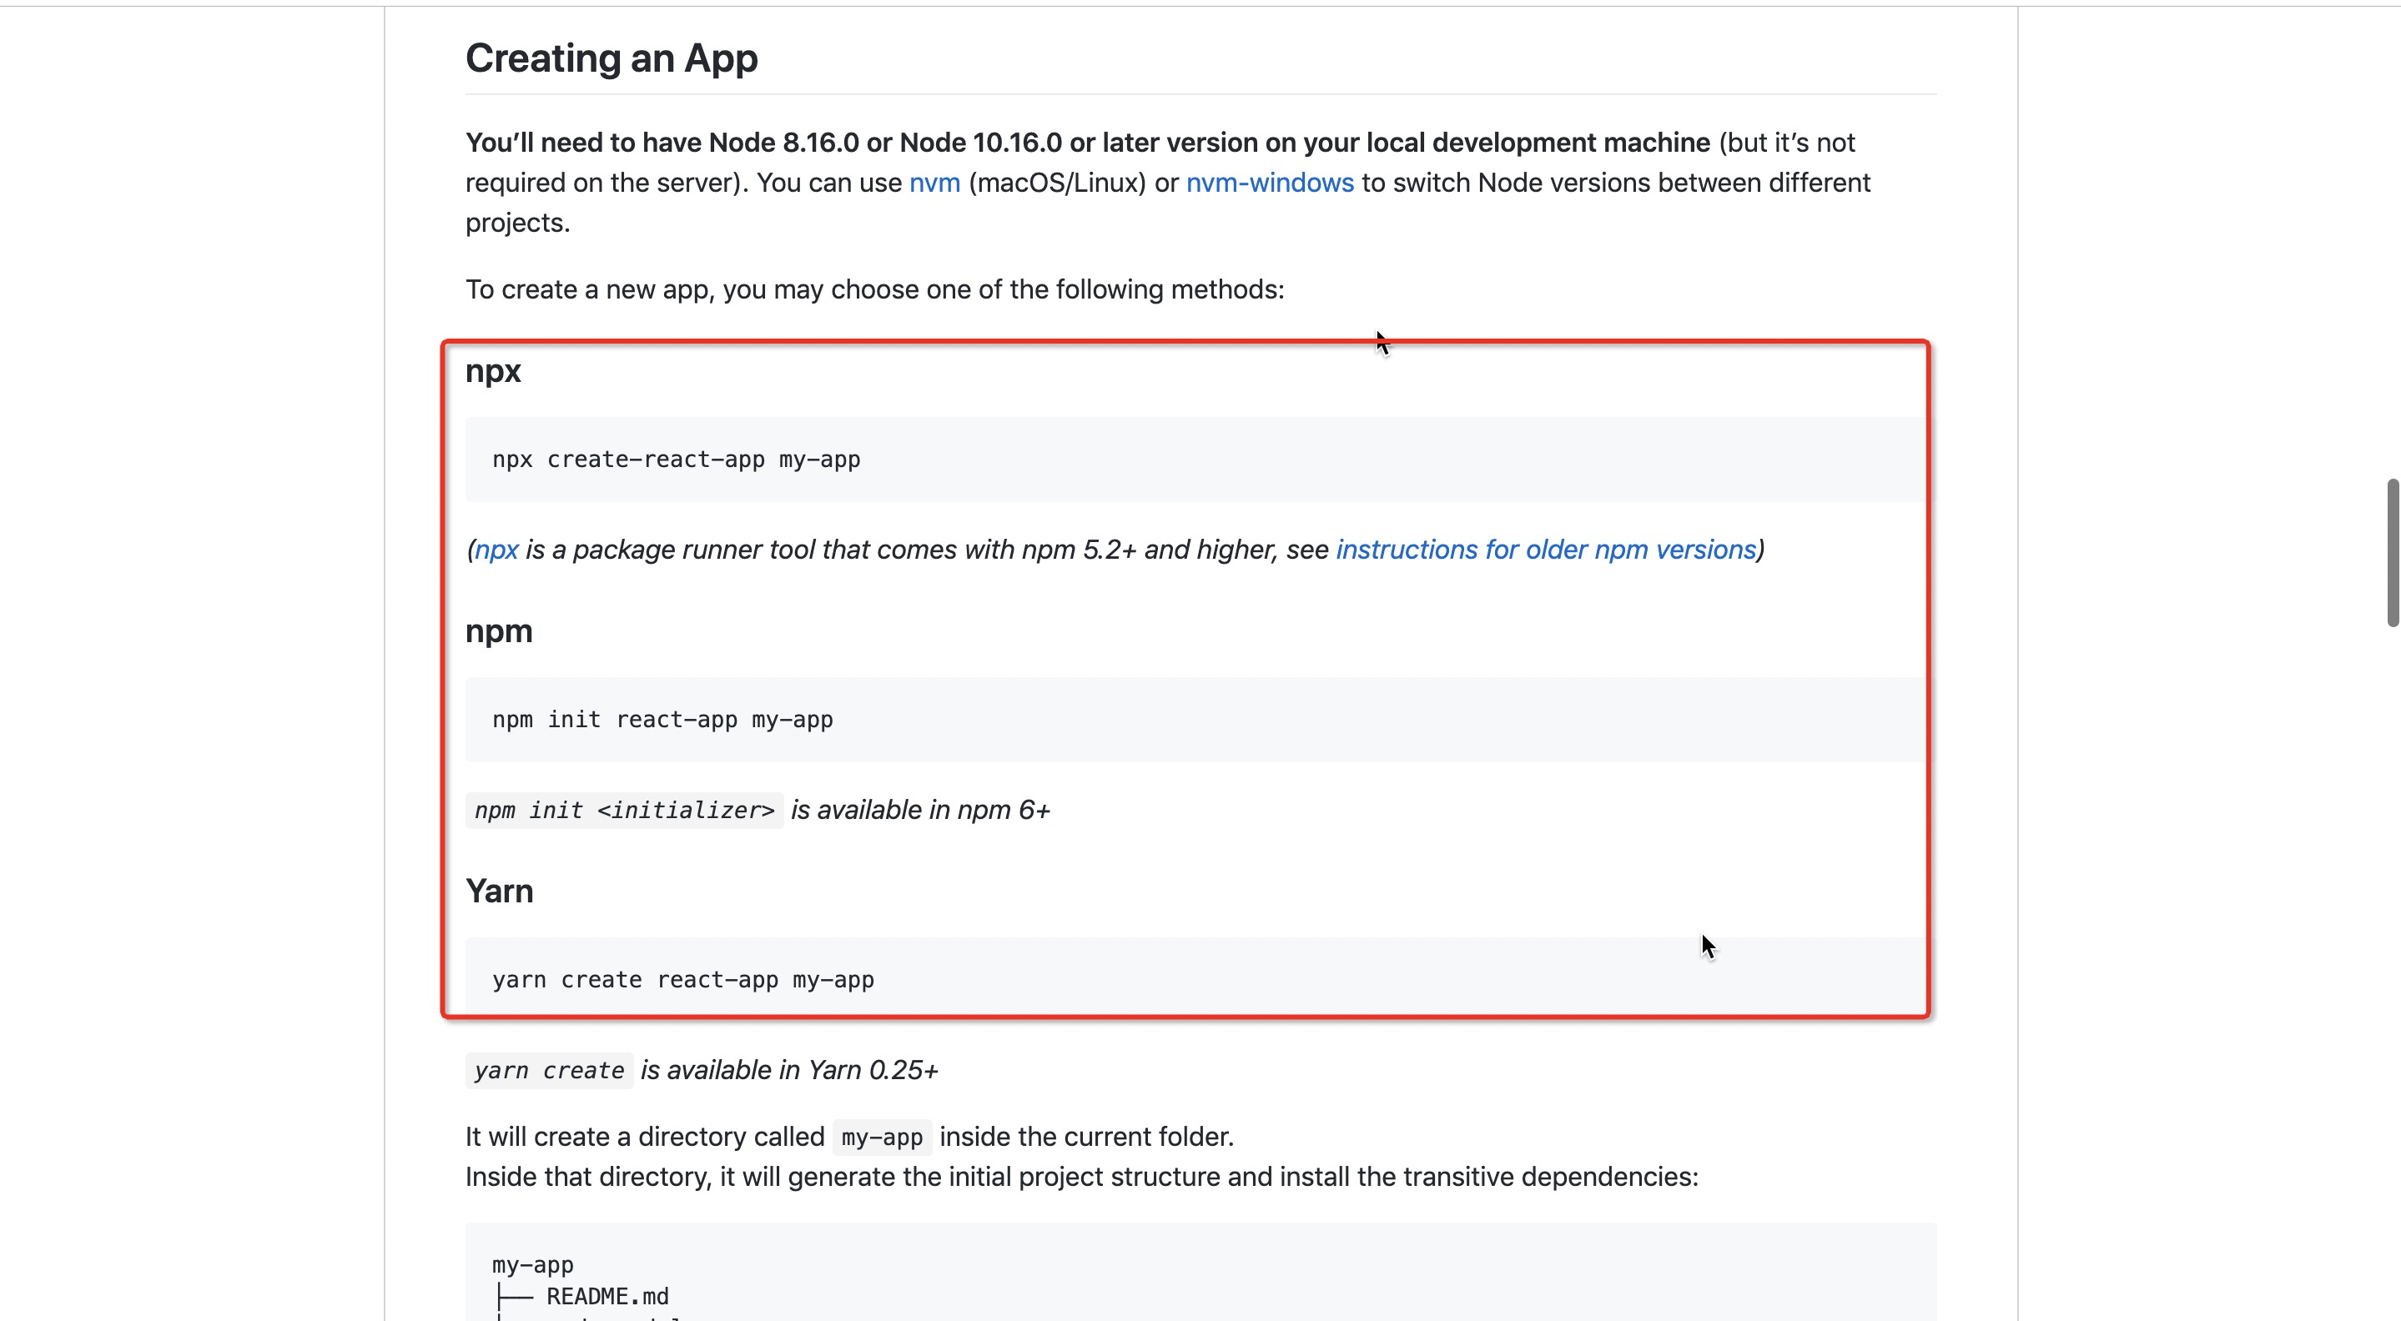Click the 'To create a new app' sentence
Screen dimensions: 2401x1321
[x=873, y=289]
